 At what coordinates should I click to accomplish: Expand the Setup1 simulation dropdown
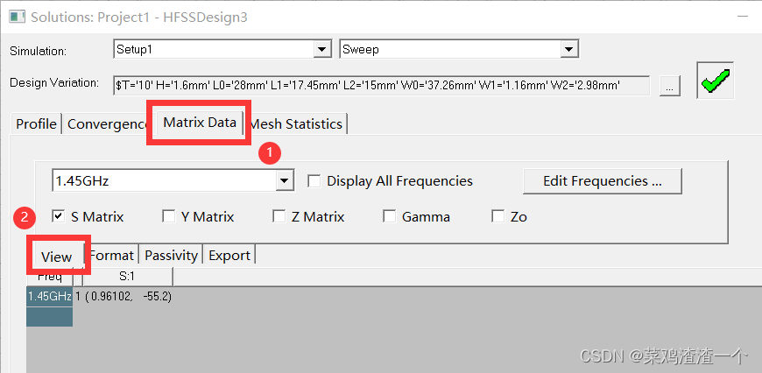click(321, 49)
